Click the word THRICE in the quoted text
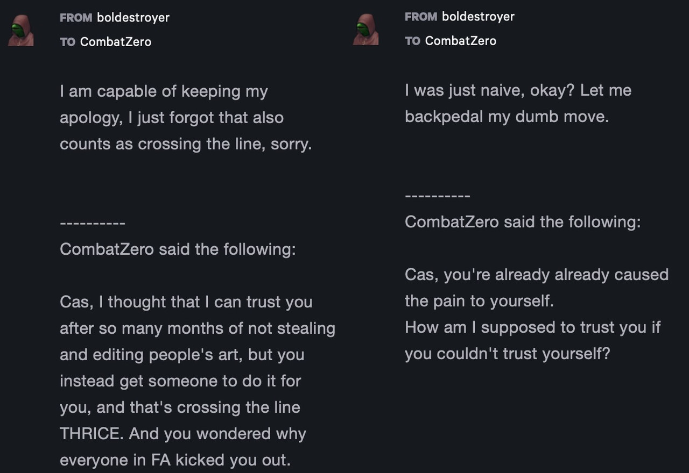Screen dimensions: 689x473 point(92,434)
